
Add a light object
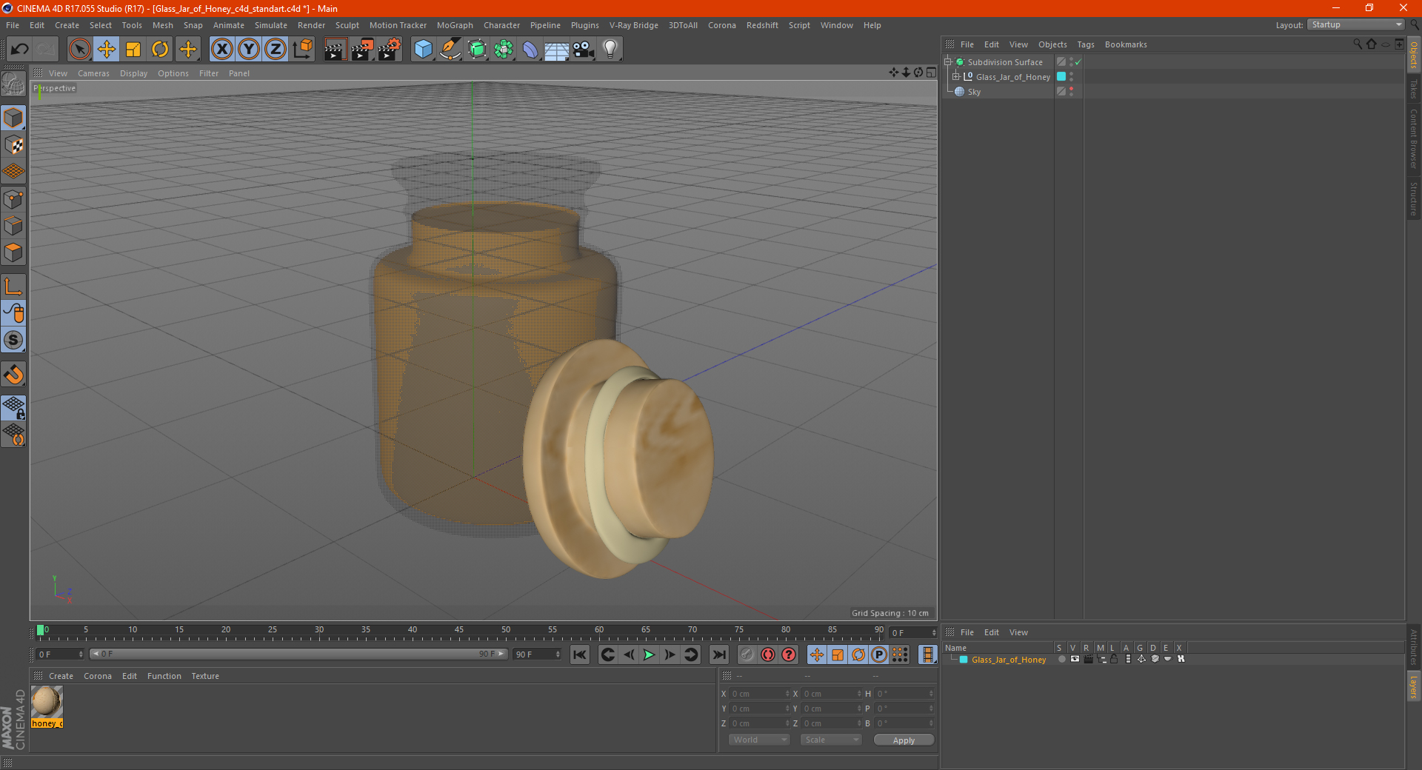(x=610, y=50)
